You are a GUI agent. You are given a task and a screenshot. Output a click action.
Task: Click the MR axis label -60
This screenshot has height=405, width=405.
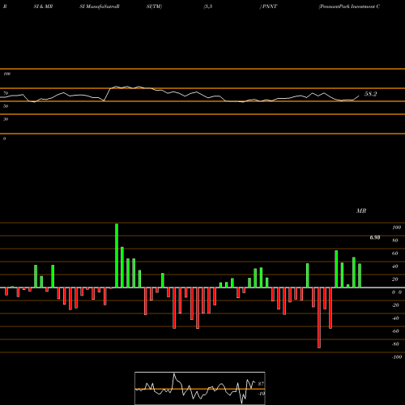coord(395,331)
